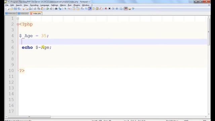Open Replace dialog via toolbar icon
Image resolution: width=215 pixels, height=121 pixels.
tap(60, 9)
